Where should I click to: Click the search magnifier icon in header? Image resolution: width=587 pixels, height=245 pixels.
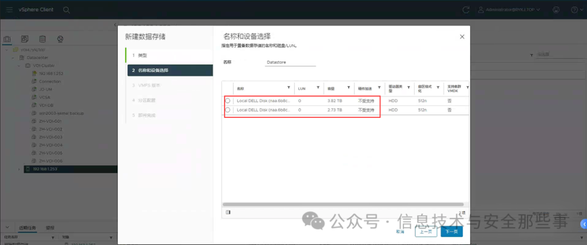(66, 10)
